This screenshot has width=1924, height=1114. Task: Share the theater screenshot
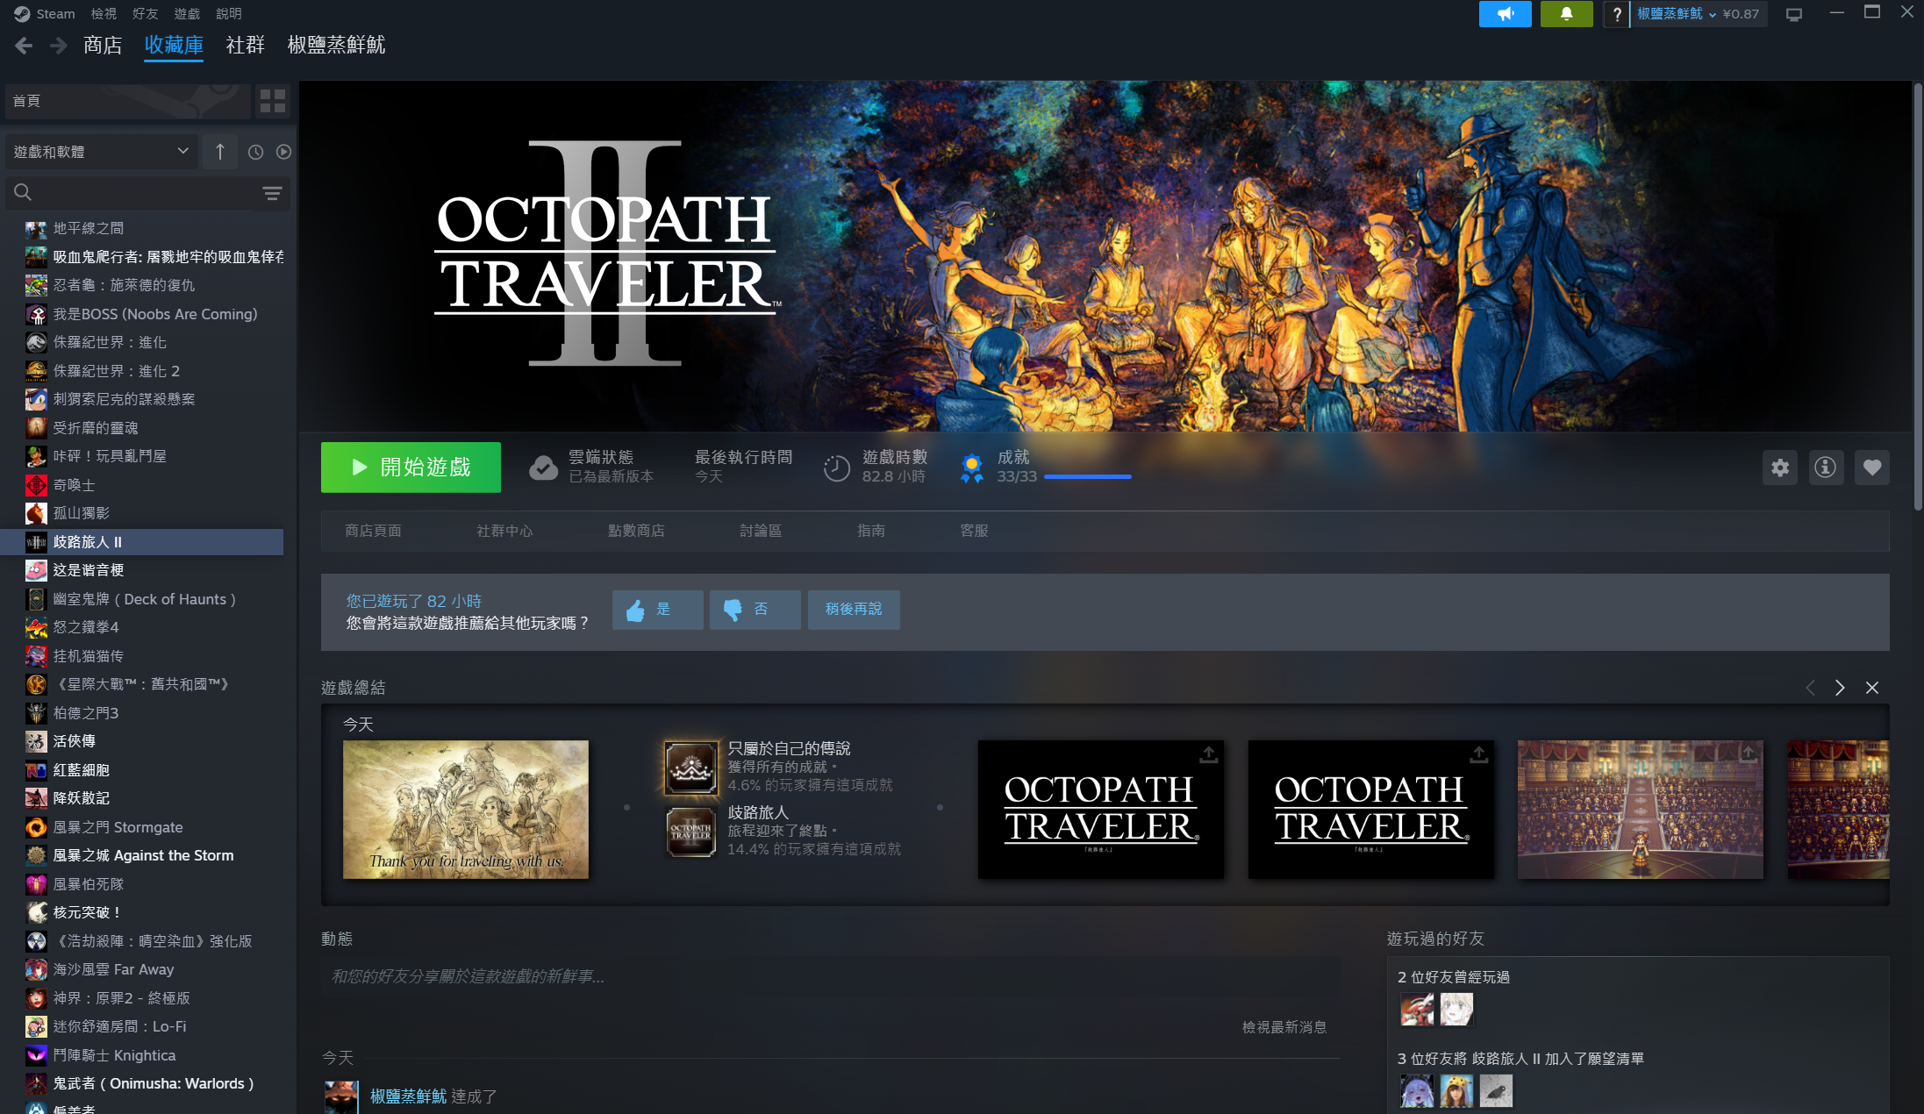[1748, 754]
